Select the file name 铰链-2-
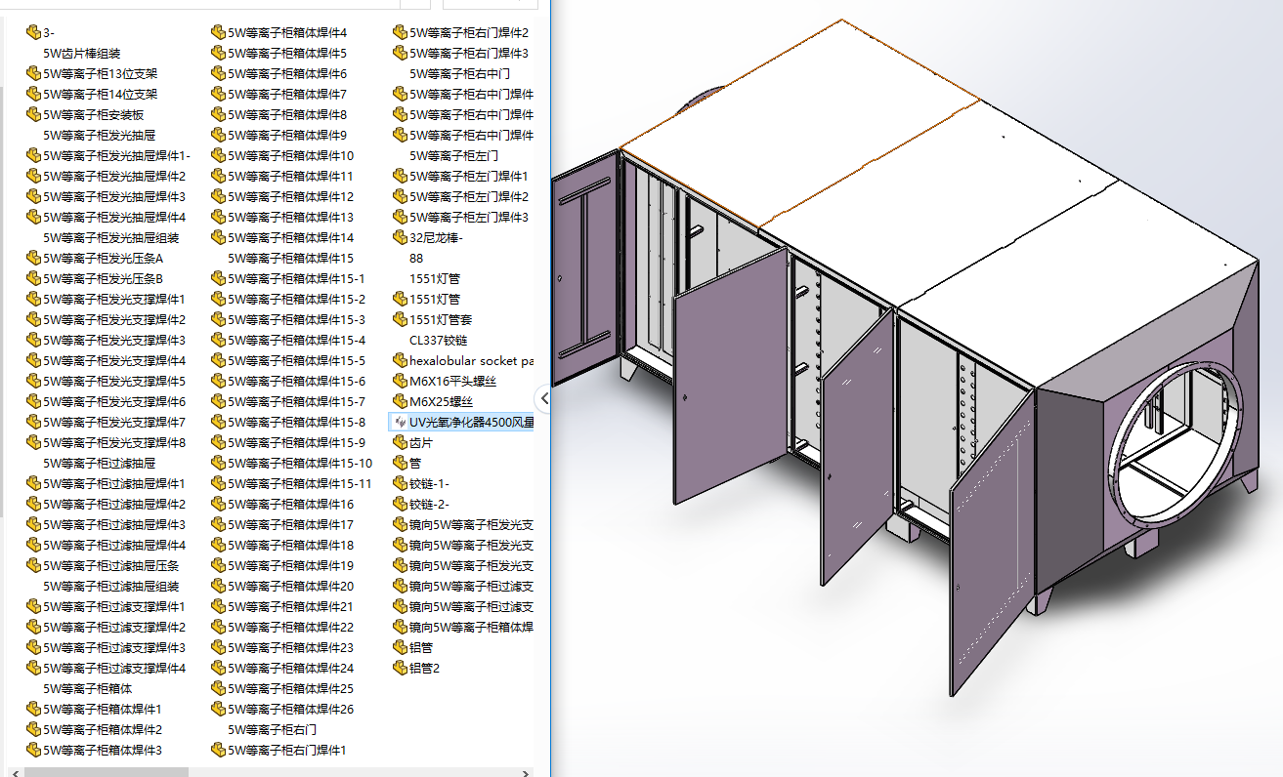Viewport: 1283px width, 777px height. (x=429, y=504)
